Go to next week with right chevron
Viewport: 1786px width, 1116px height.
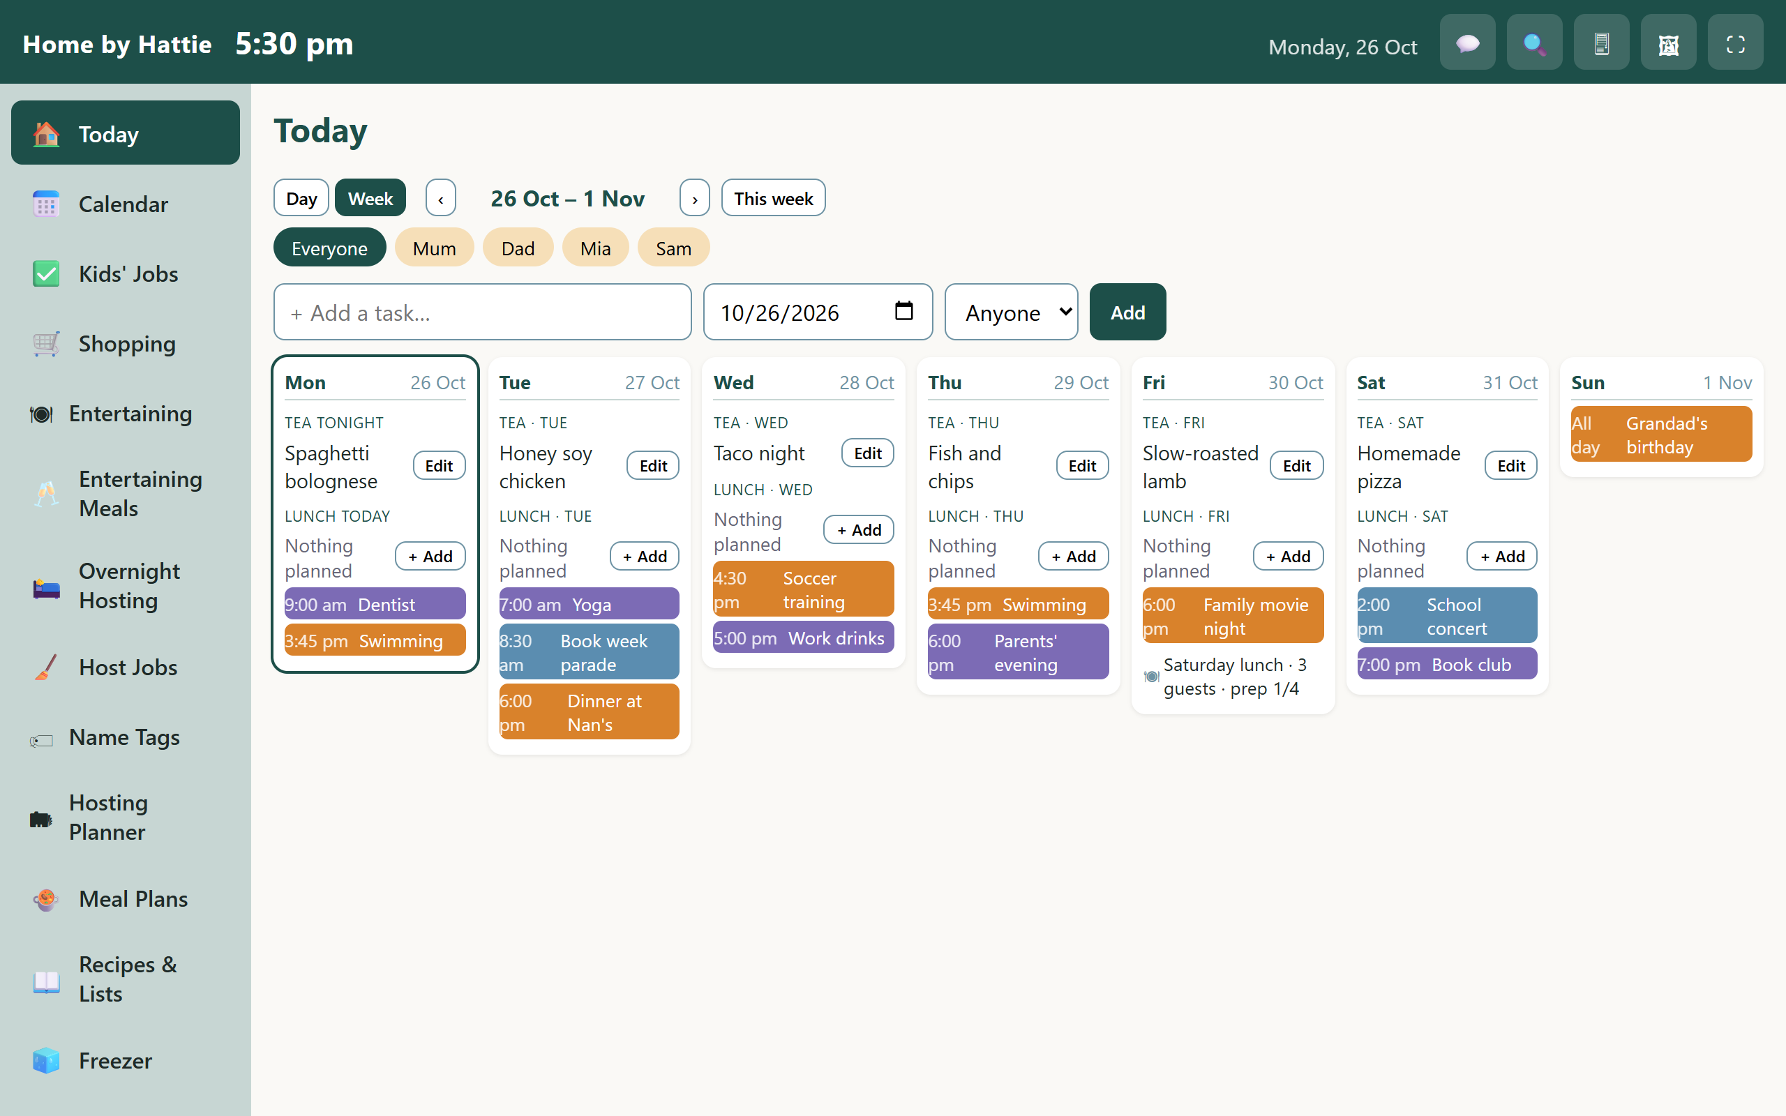coord(694,198)
